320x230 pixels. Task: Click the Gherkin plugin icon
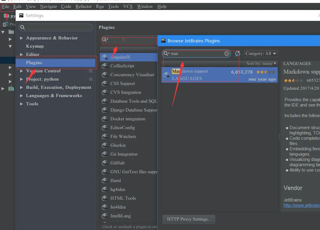(105, 145)
